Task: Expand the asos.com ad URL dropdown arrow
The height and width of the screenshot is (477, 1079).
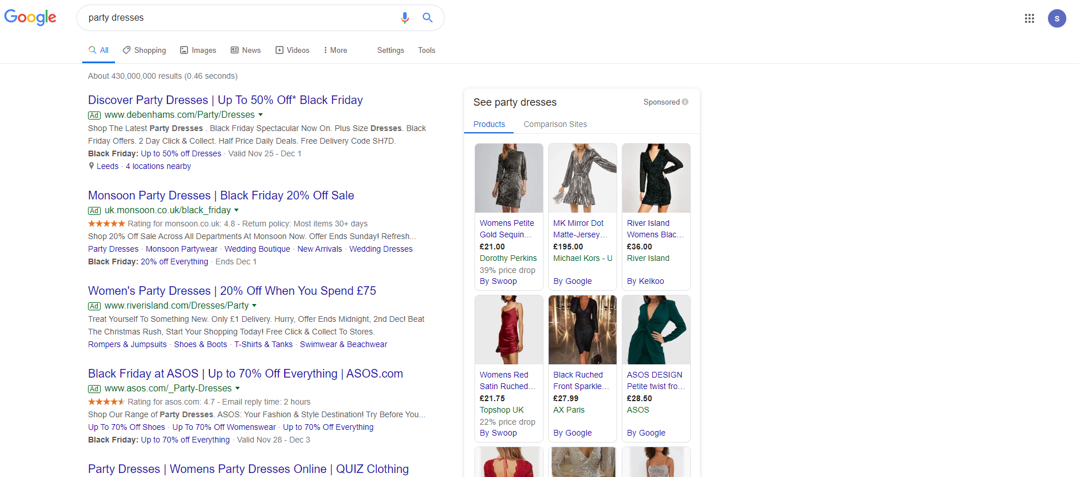Action: click(x=238, y=388)
